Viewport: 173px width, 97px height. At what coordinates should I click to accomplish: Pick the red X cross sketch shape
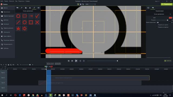point(37,22)
